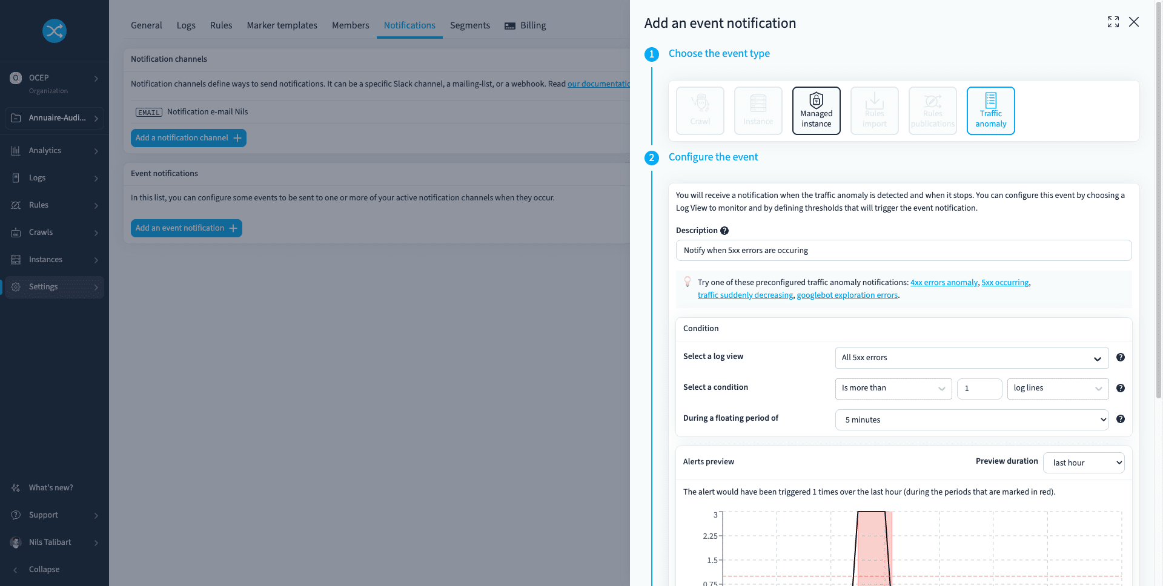
Task: Click Add a notification channel button
Action: point(188,138)
